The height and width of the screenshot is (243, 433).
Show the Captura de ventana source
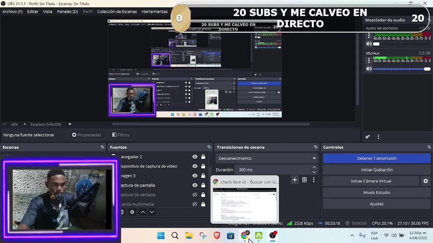[x=195, y=195]
